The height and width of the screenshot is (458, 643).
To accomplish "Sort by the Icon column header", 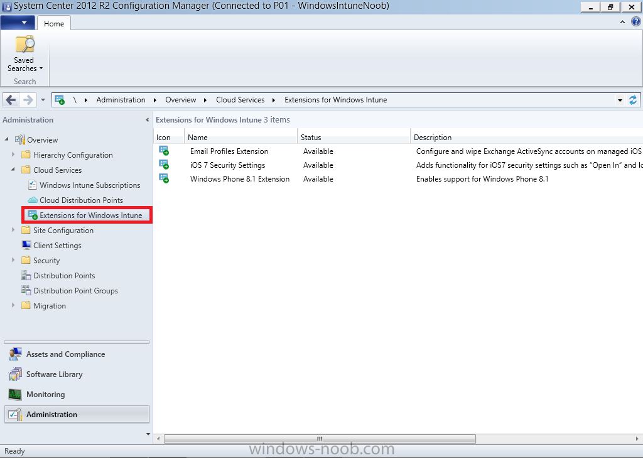I will pos(169,138).
